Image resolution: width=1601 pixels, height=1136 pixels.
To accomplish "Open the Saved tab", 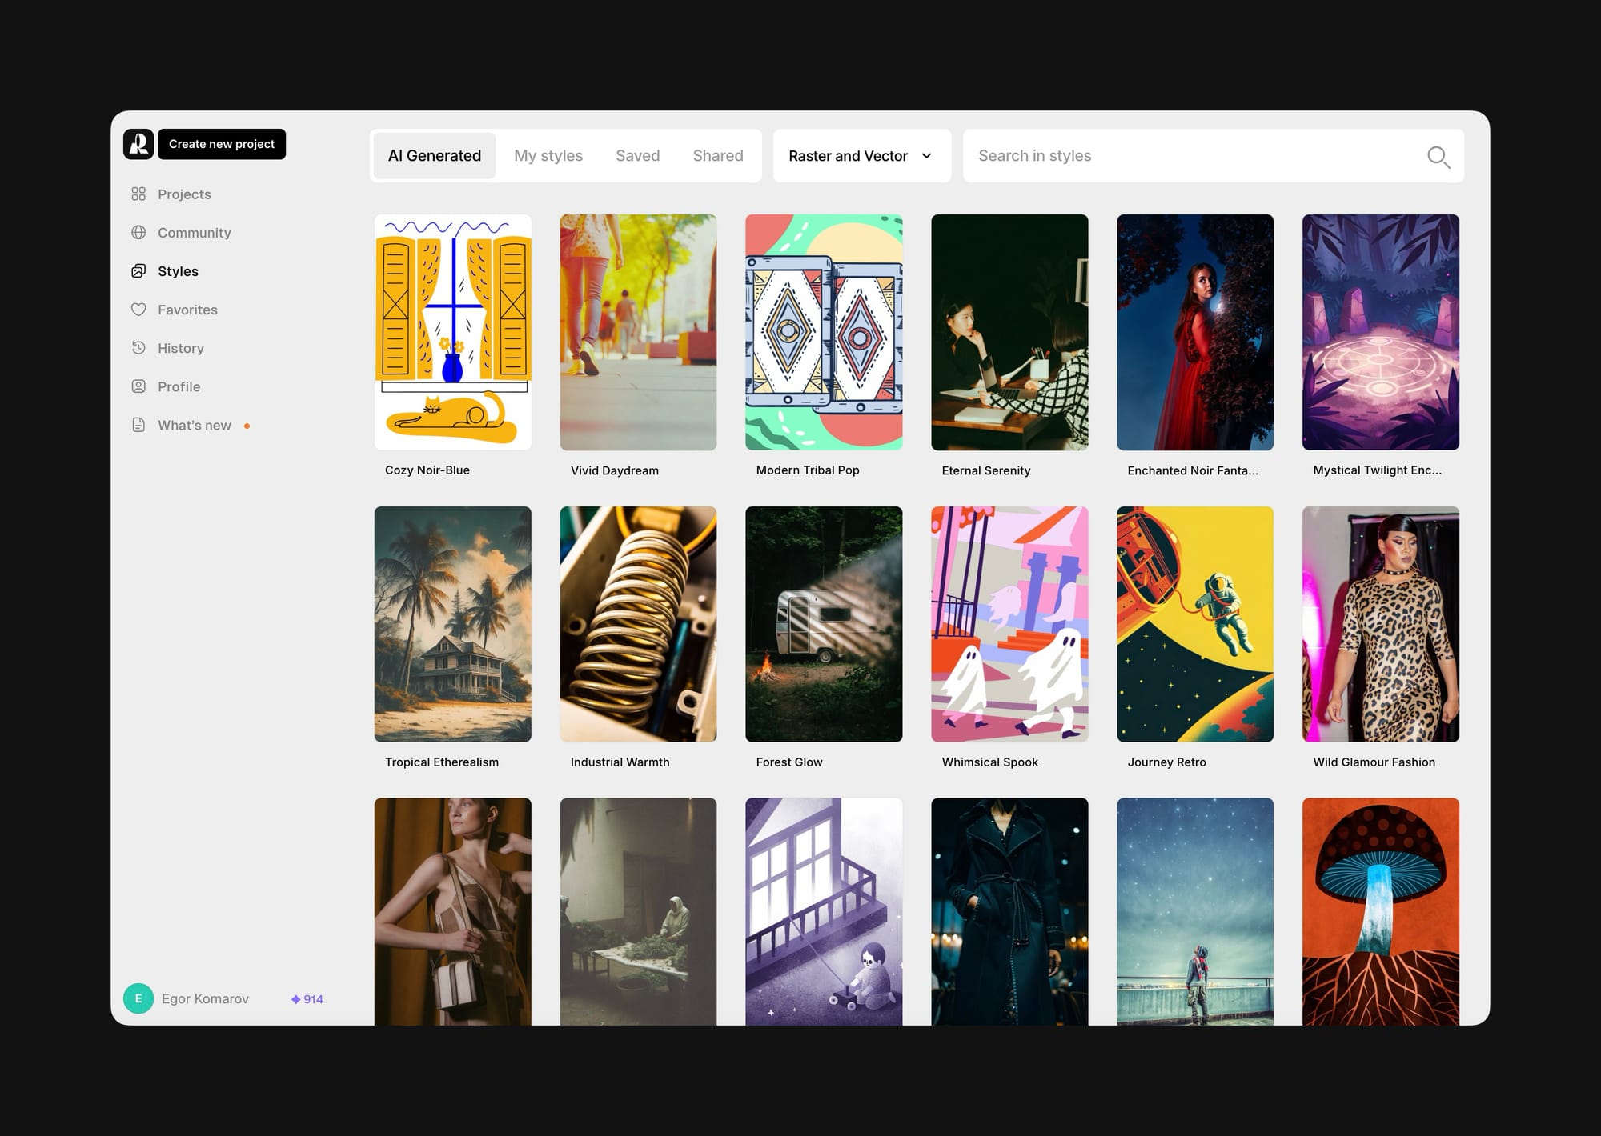I will [637, 156].
